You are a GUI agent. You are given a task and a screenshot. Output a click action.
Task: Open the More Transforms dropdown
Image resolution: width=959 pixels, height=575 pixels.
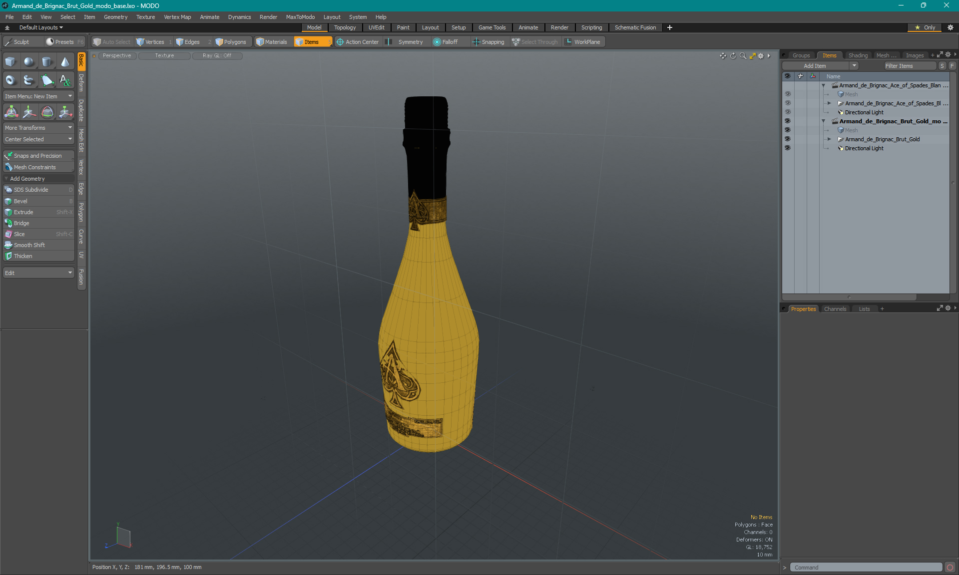(x=38, y=128)
